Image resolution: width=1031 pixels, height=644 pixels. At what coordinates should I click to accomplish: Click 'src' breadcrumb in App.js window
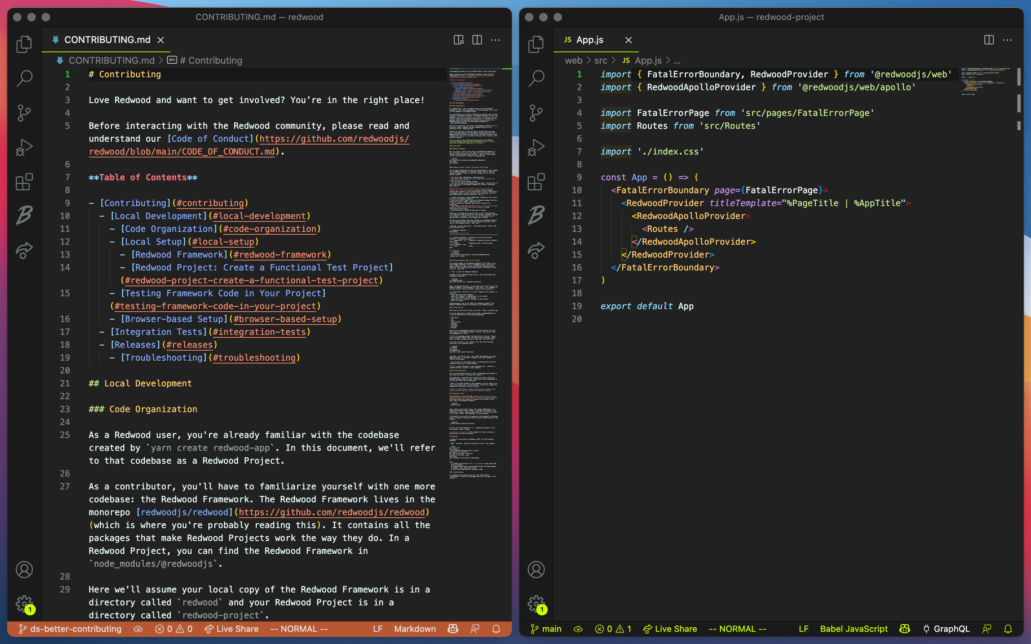[x=601, y=60]
